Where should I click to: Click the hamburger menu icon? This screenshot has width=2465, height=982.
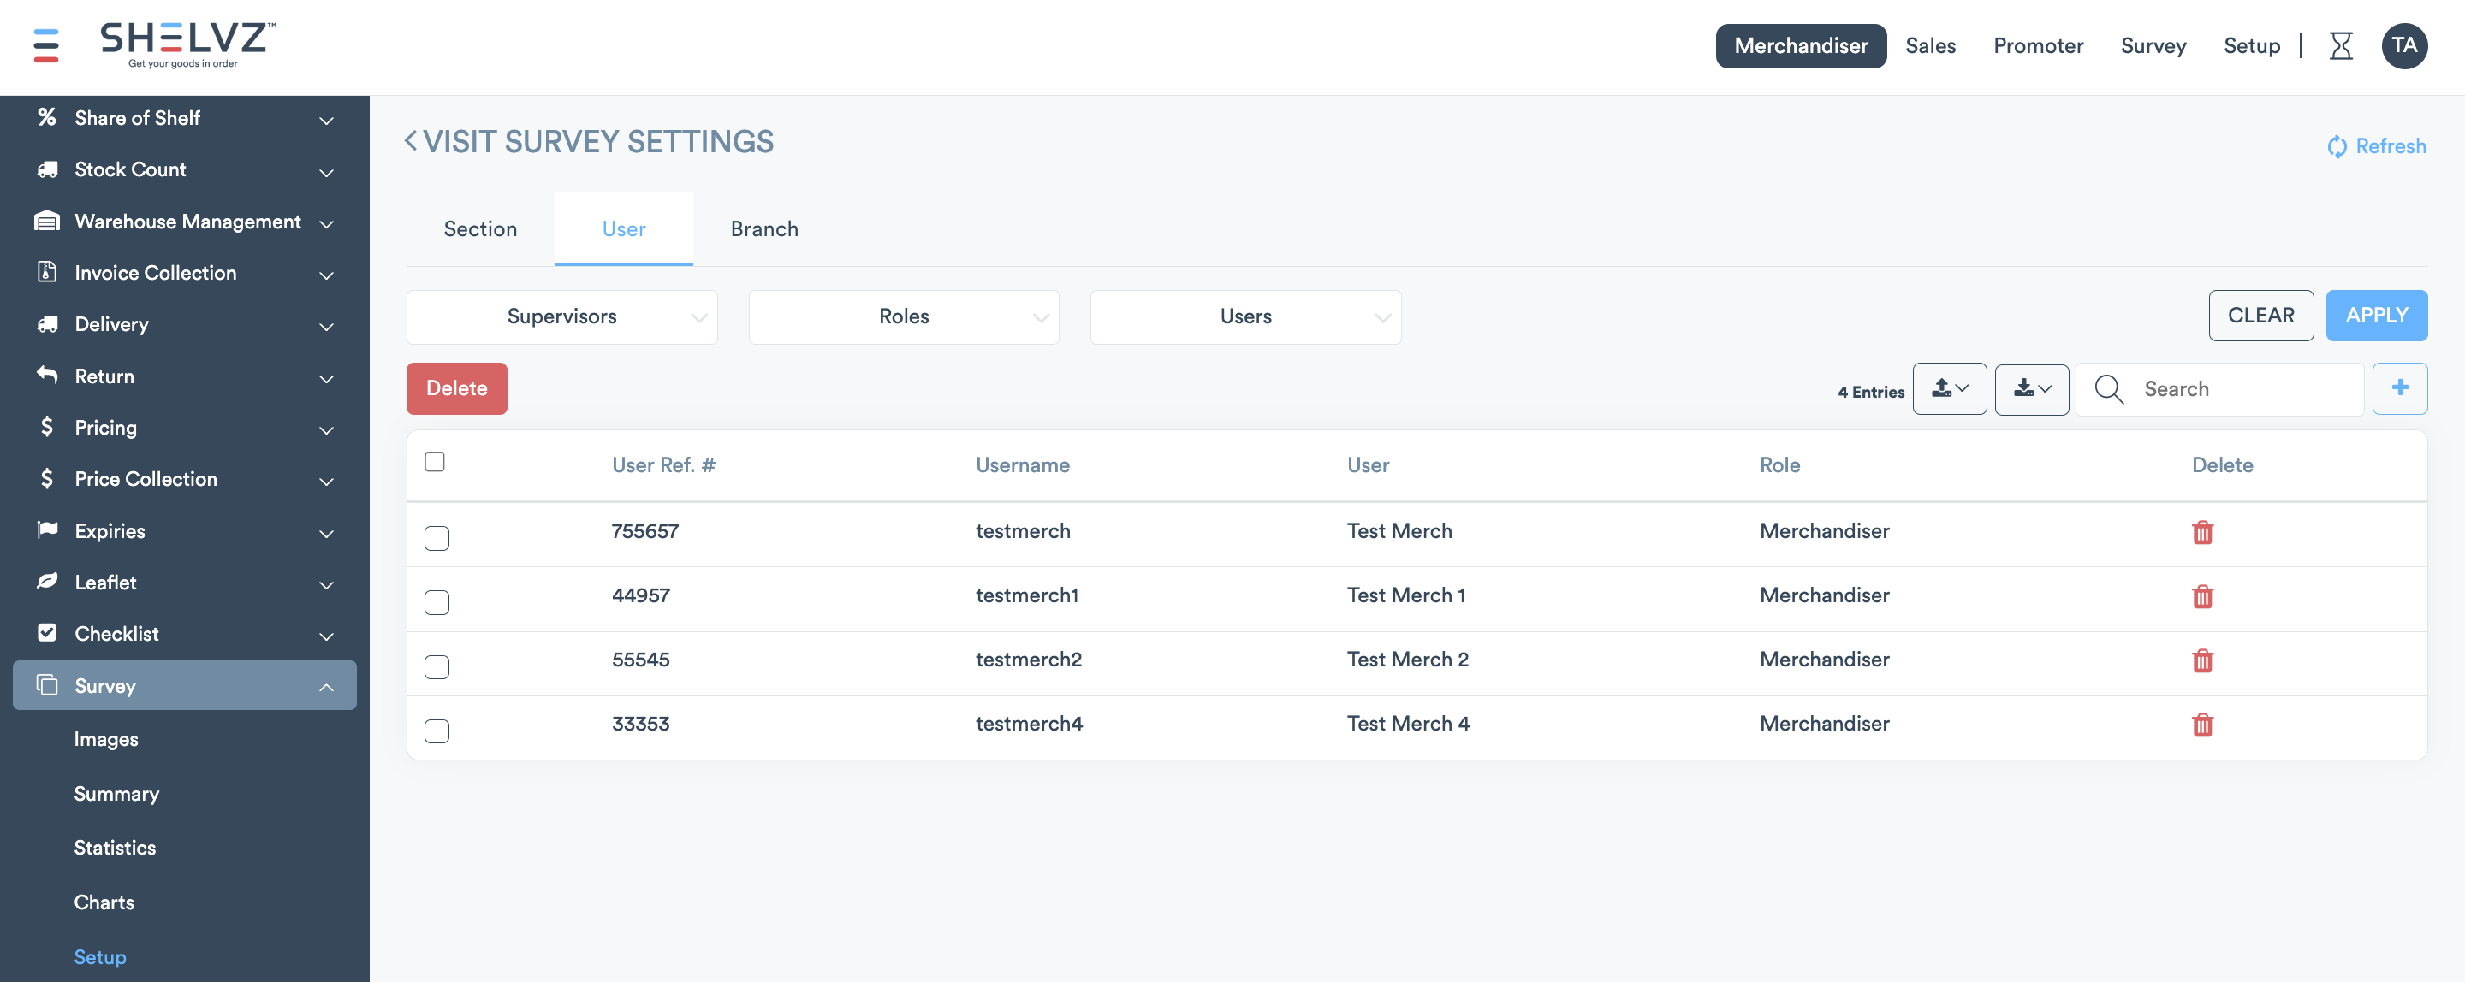tap(46, 45)
